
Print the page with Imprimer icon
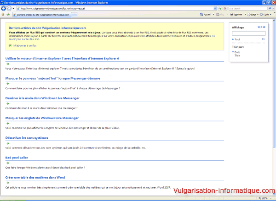[236, 15]
